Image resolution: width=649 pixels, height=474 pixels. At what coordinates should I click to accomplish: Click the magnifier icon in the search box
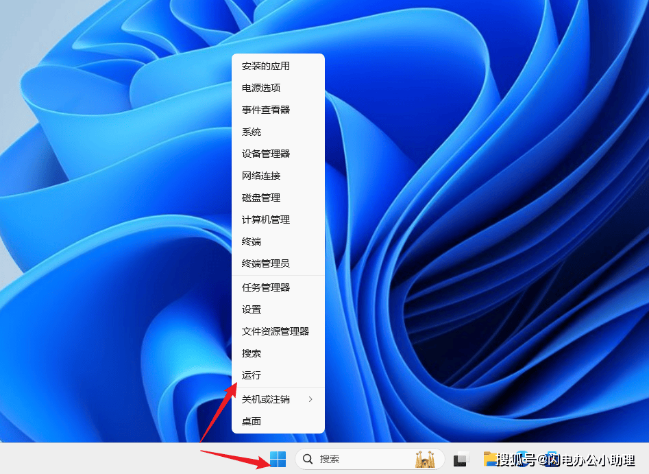tap(308, 459)
